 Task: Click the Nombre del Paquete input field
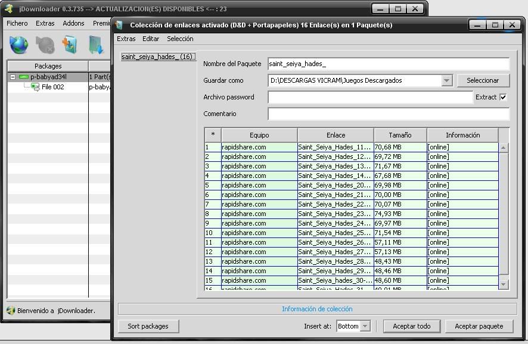tap(389, 64)
